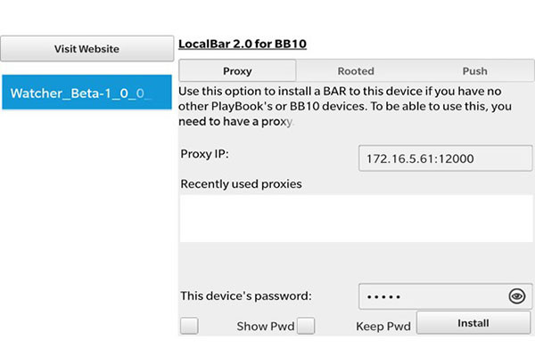Click the Recently used proxies heading
Image resolution: width=535 pixels, height=356 pixels.
click(x=242, y=184)
